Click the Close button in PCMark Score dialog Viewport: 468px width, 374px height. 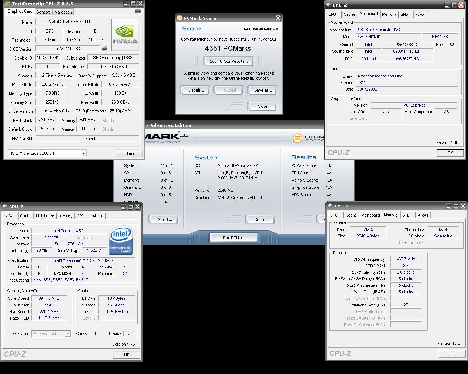(263, 106)
